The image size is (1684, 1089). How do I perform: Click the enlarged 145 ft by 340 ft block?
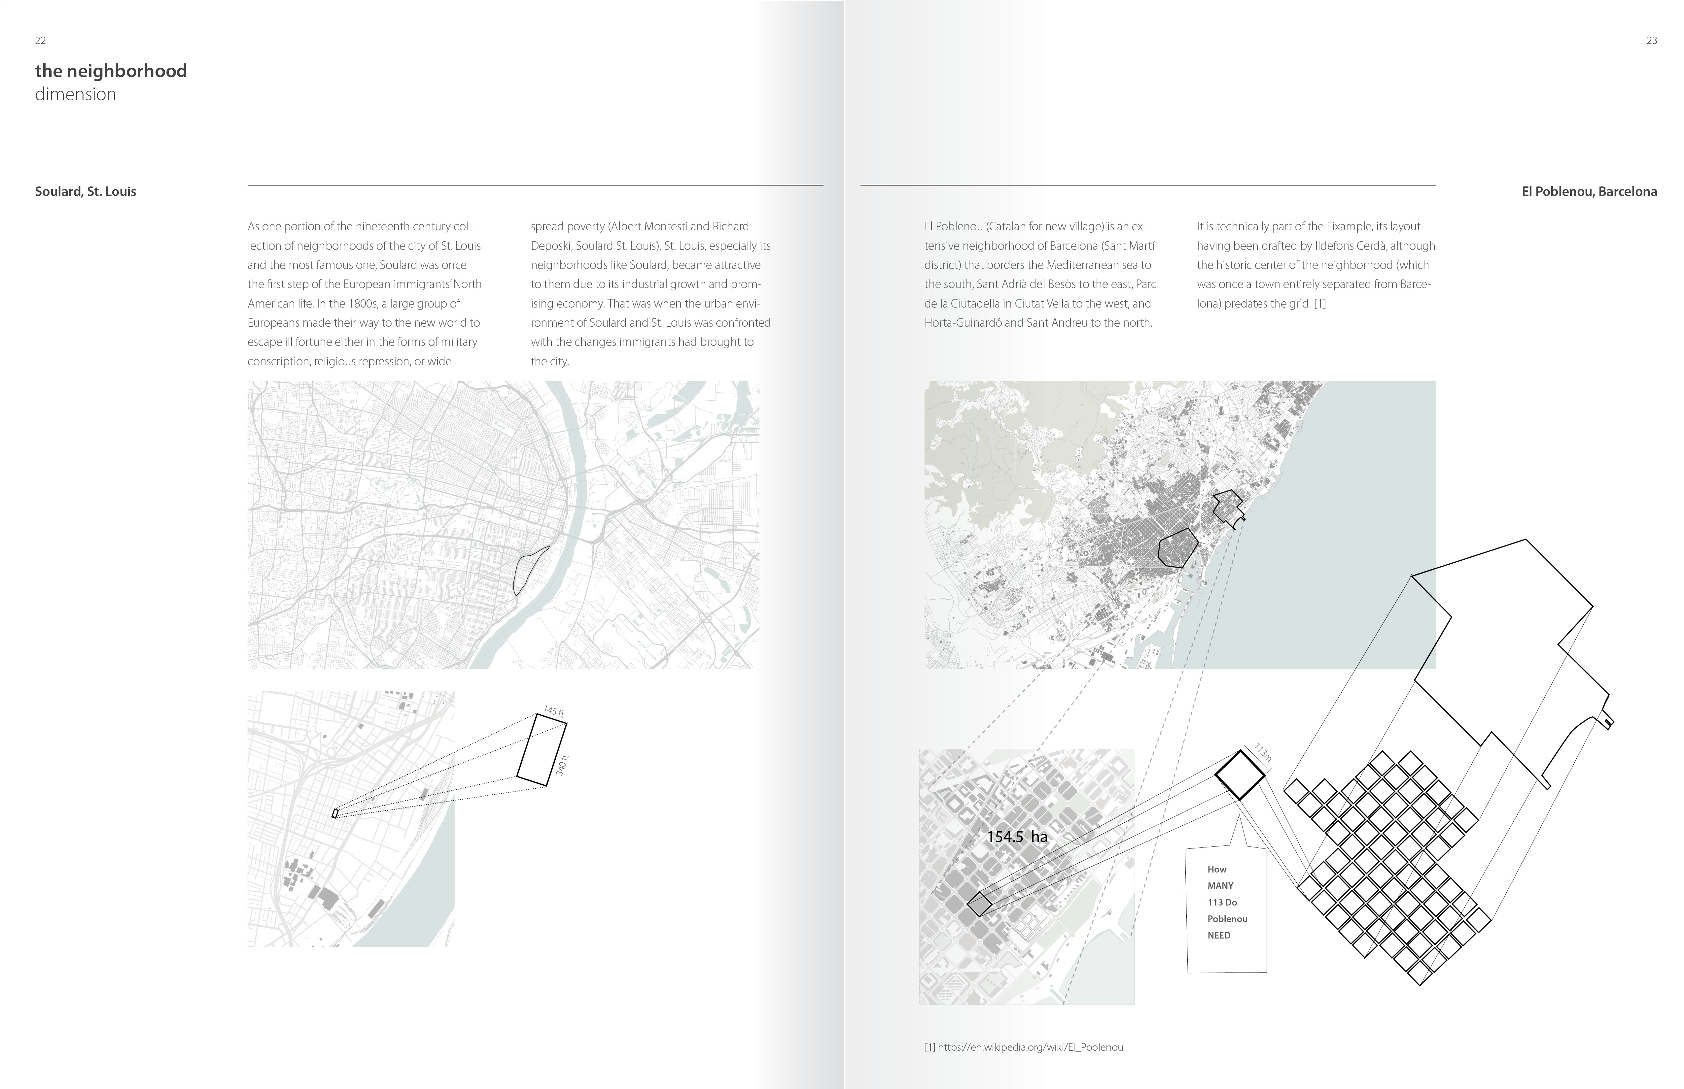point(542,749)
